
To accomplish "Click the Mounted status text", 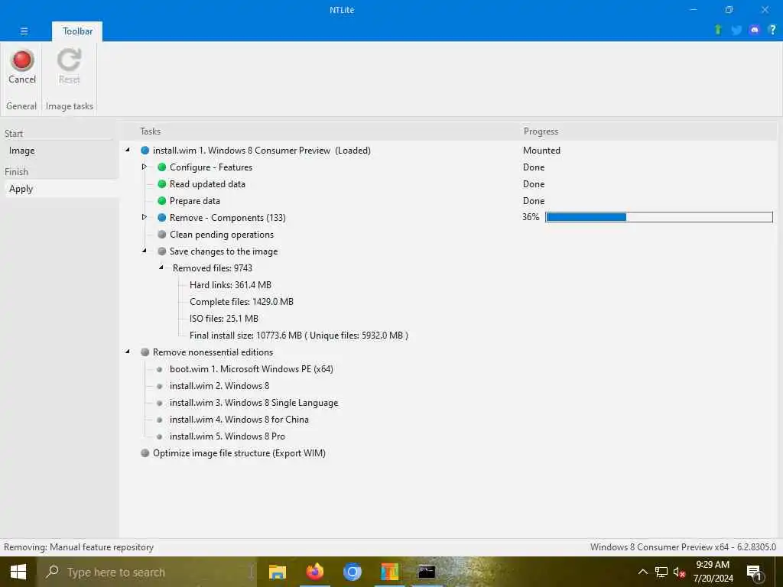I will tap(541, 151).
